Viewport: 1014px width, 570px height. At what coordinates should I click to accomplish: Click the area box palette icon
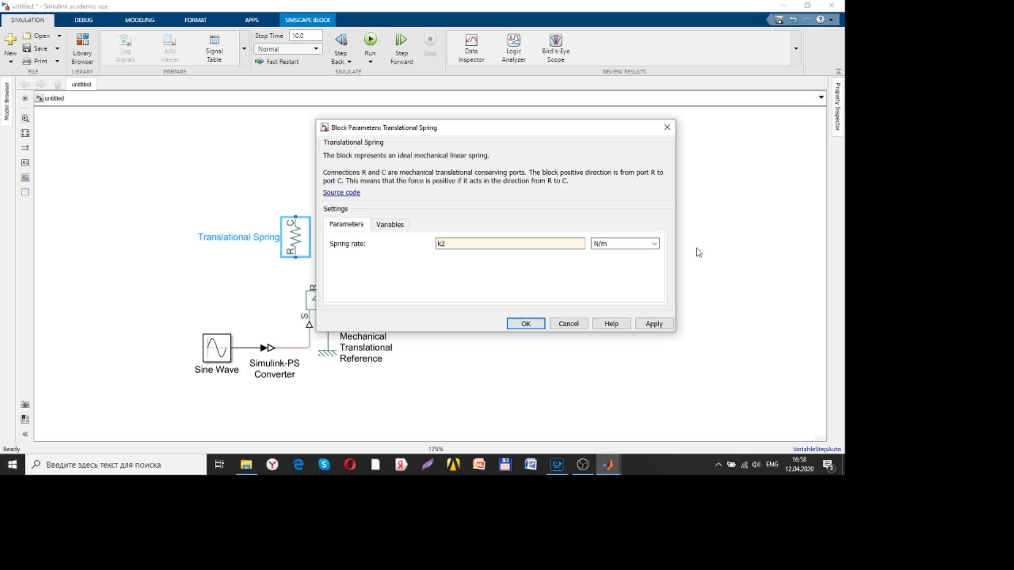[x=25, y=193]
